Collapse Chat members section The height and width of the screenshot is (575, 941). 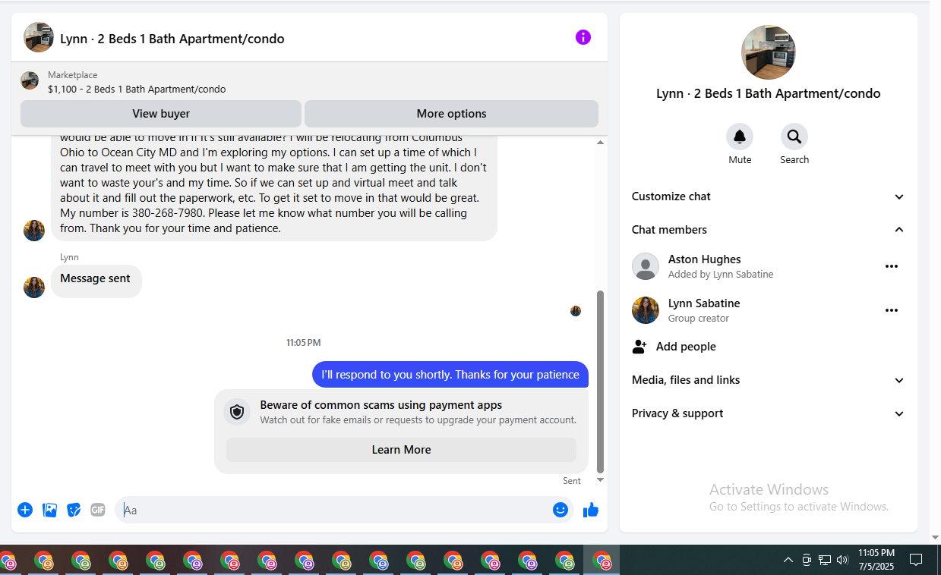769,230
